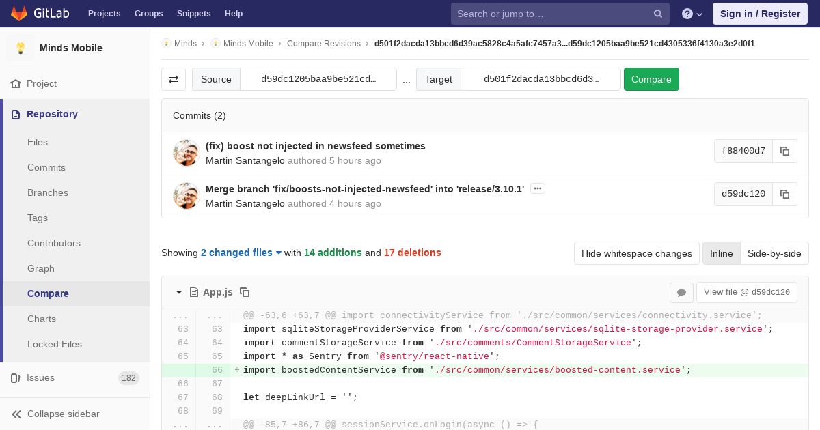
Task: Open Branches in Repository sidebar
Action: tap(48, 192)
